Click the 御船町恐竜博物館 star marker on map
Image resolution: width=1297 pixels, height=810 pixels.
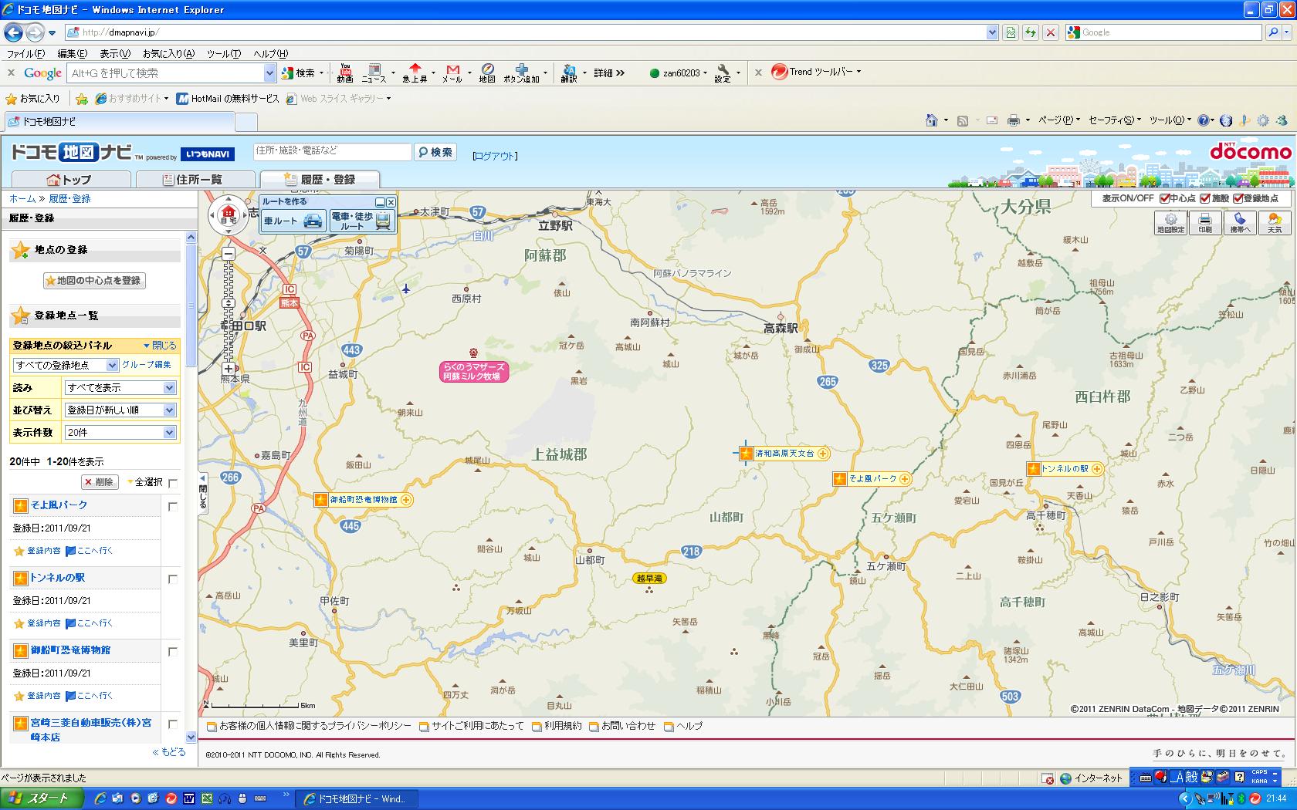321,500
